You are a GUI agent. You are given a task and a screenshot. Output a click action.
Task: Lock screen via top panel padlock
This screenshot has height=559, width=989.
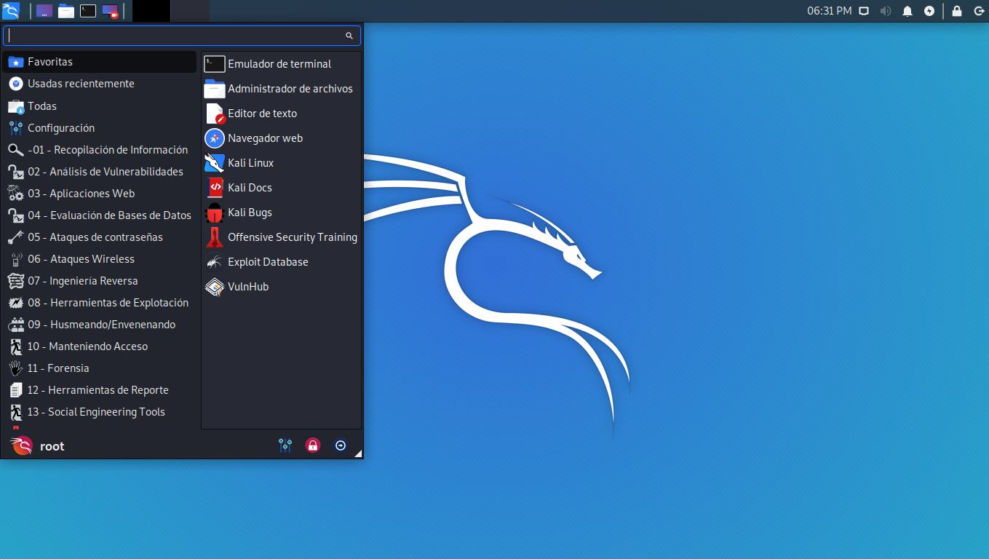[957, 11]
